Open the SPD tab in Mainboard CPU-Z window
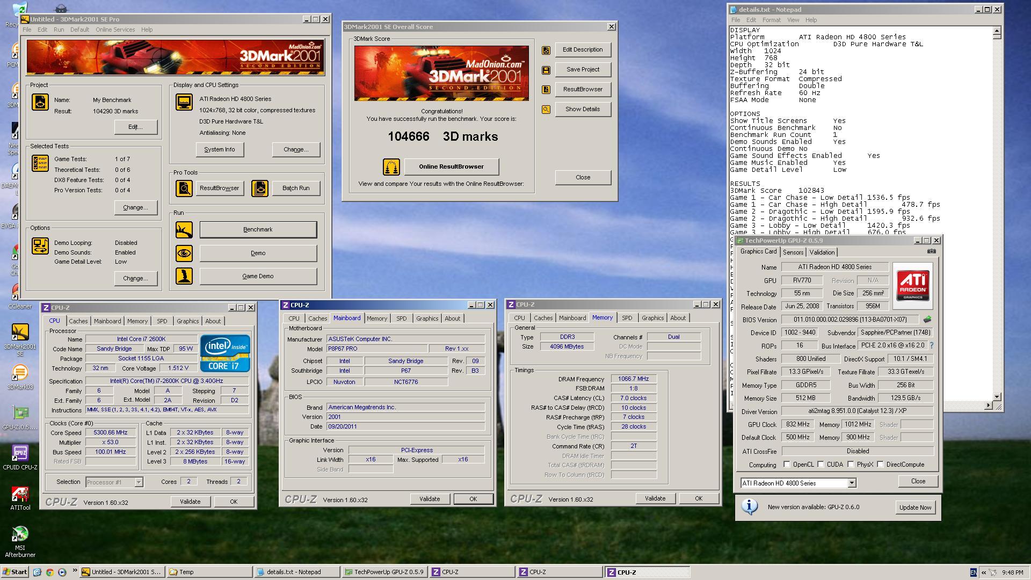Screen dimensions: 1031x580 pos(402,318)
